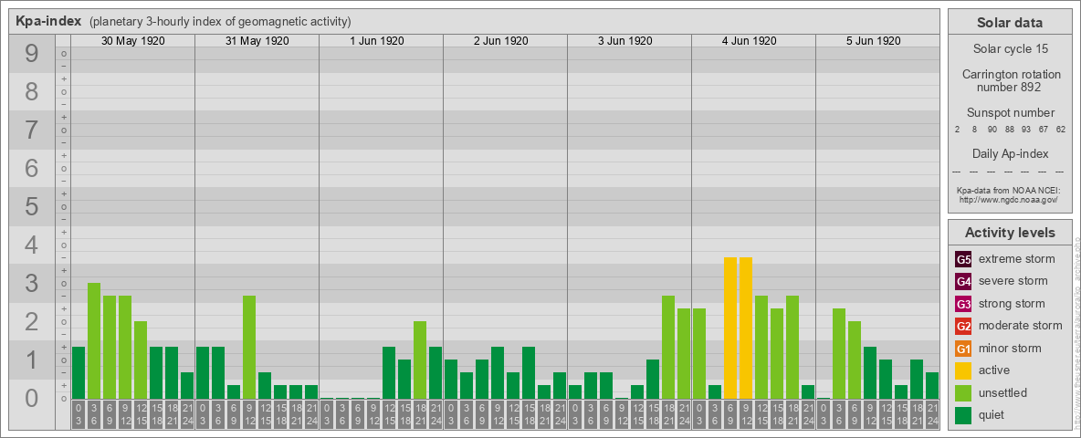Screen dimensions: 1081x438
Task: Click the scale number 4
Action: [x=31, y=245]
